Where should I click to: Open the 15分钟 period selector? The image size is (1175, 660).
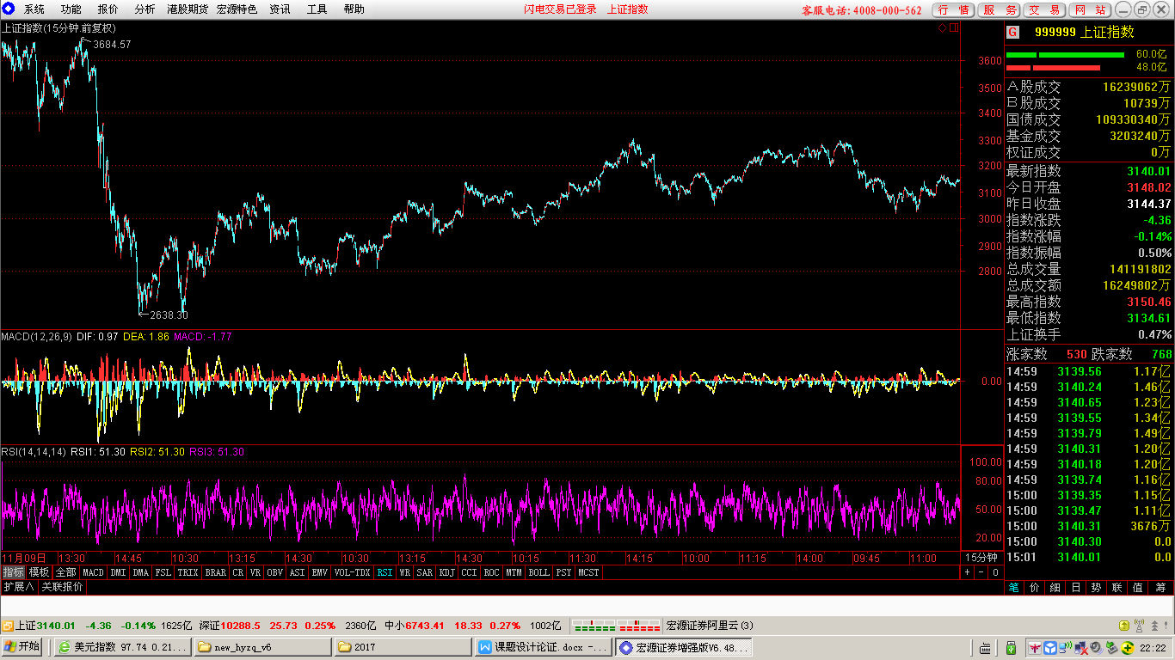pyautogui.click(x=980, y=558)
